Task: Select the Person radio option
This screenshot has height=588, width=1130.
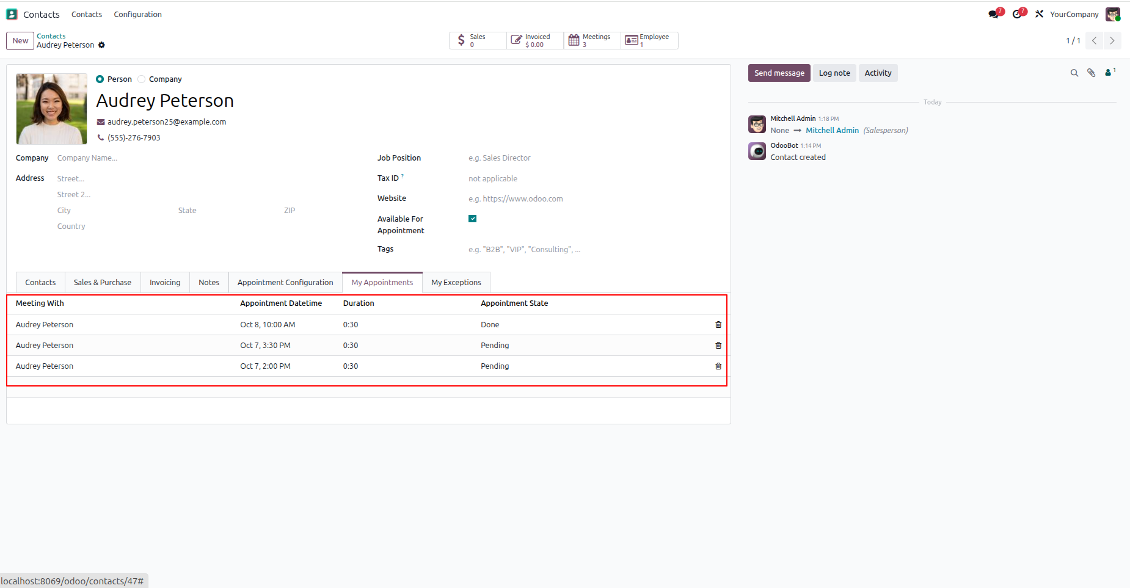Action: 100,79
